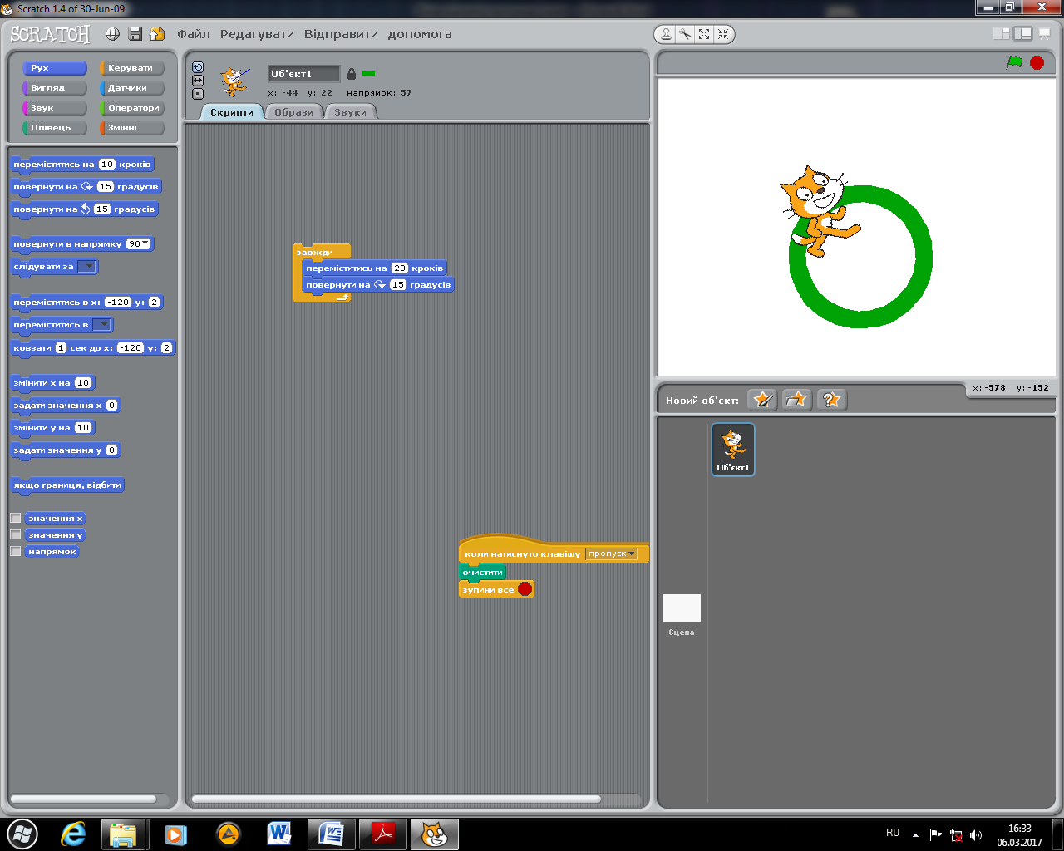Select the shrink sprite tool
This screenshot has width=1064, height=851.
(723, 34)
